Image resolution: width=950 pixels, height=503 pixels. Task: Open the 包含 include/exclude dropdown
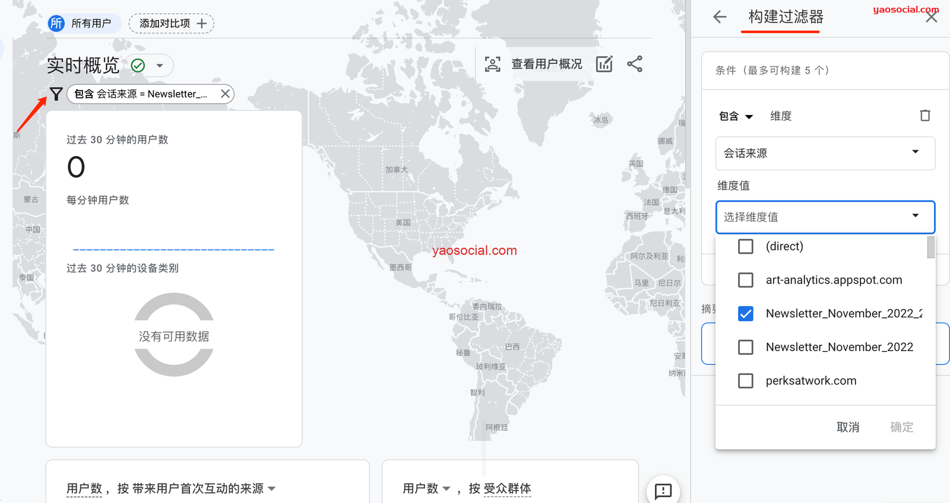[736, 116]
